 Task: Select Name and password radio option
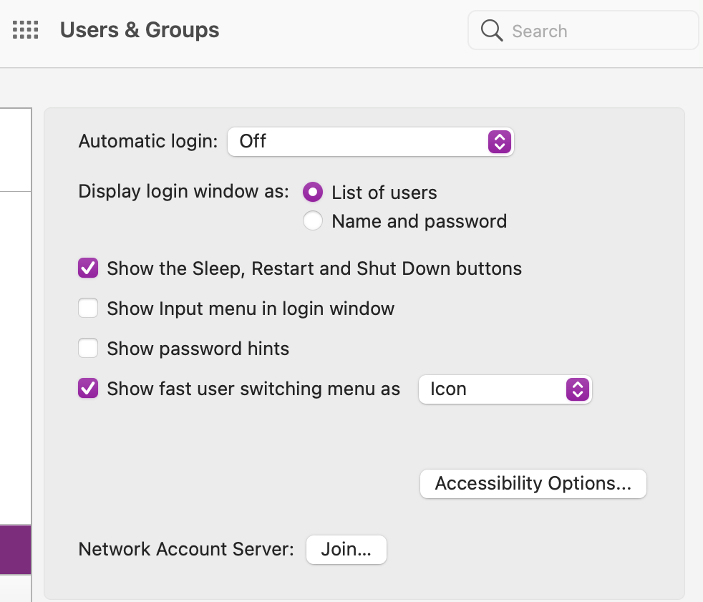tap(313, 221)
